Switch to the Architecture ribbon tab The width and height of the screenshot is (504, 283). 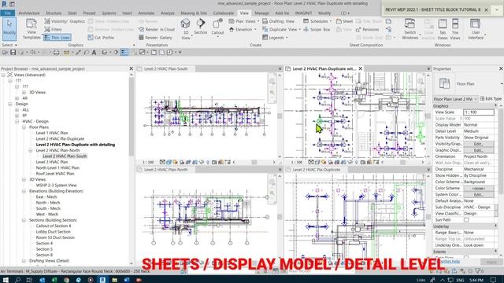[x=29, y=13]
